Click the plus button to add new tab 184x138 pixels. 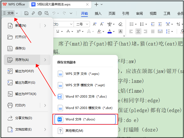(x=96, y=4)
